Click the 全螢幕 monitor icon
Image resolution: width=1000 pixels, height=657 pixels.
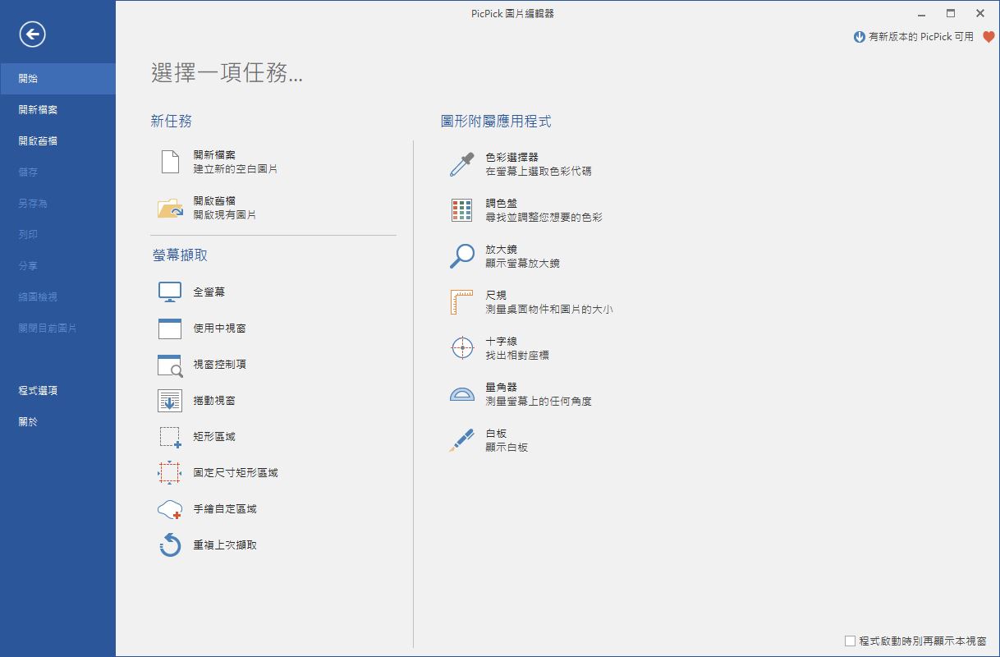coord(170,292)
